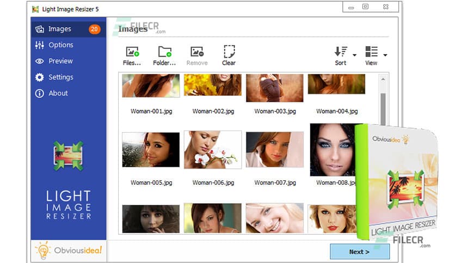Maximize the Light Image Resizer window
The image size is (455, 263).
point(365,7)
